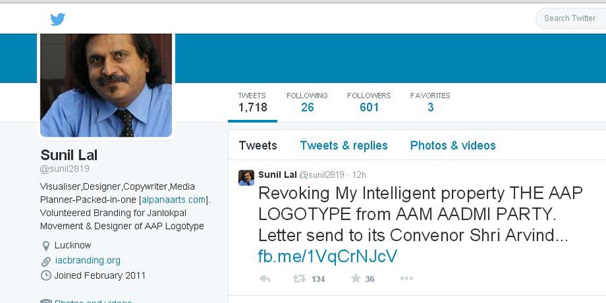Open the fb.me/1VqCrNJcV link

pyautogui.click(x=327, y=256)
